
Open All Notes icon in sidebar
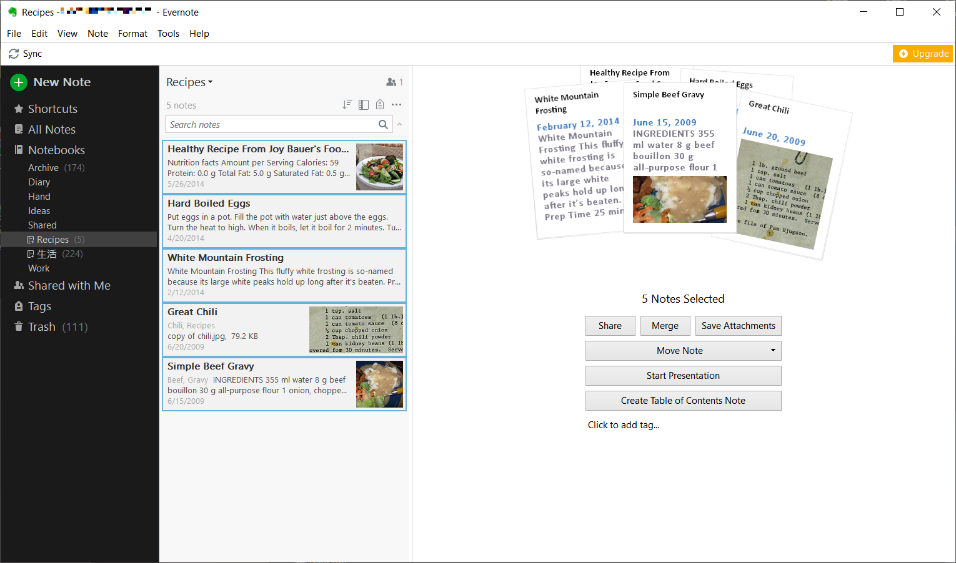[19, 129]
